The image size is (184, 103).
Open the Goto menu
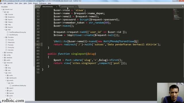pos(25,3)
